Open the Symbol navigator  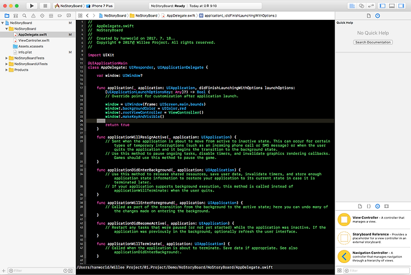[16, 16]
